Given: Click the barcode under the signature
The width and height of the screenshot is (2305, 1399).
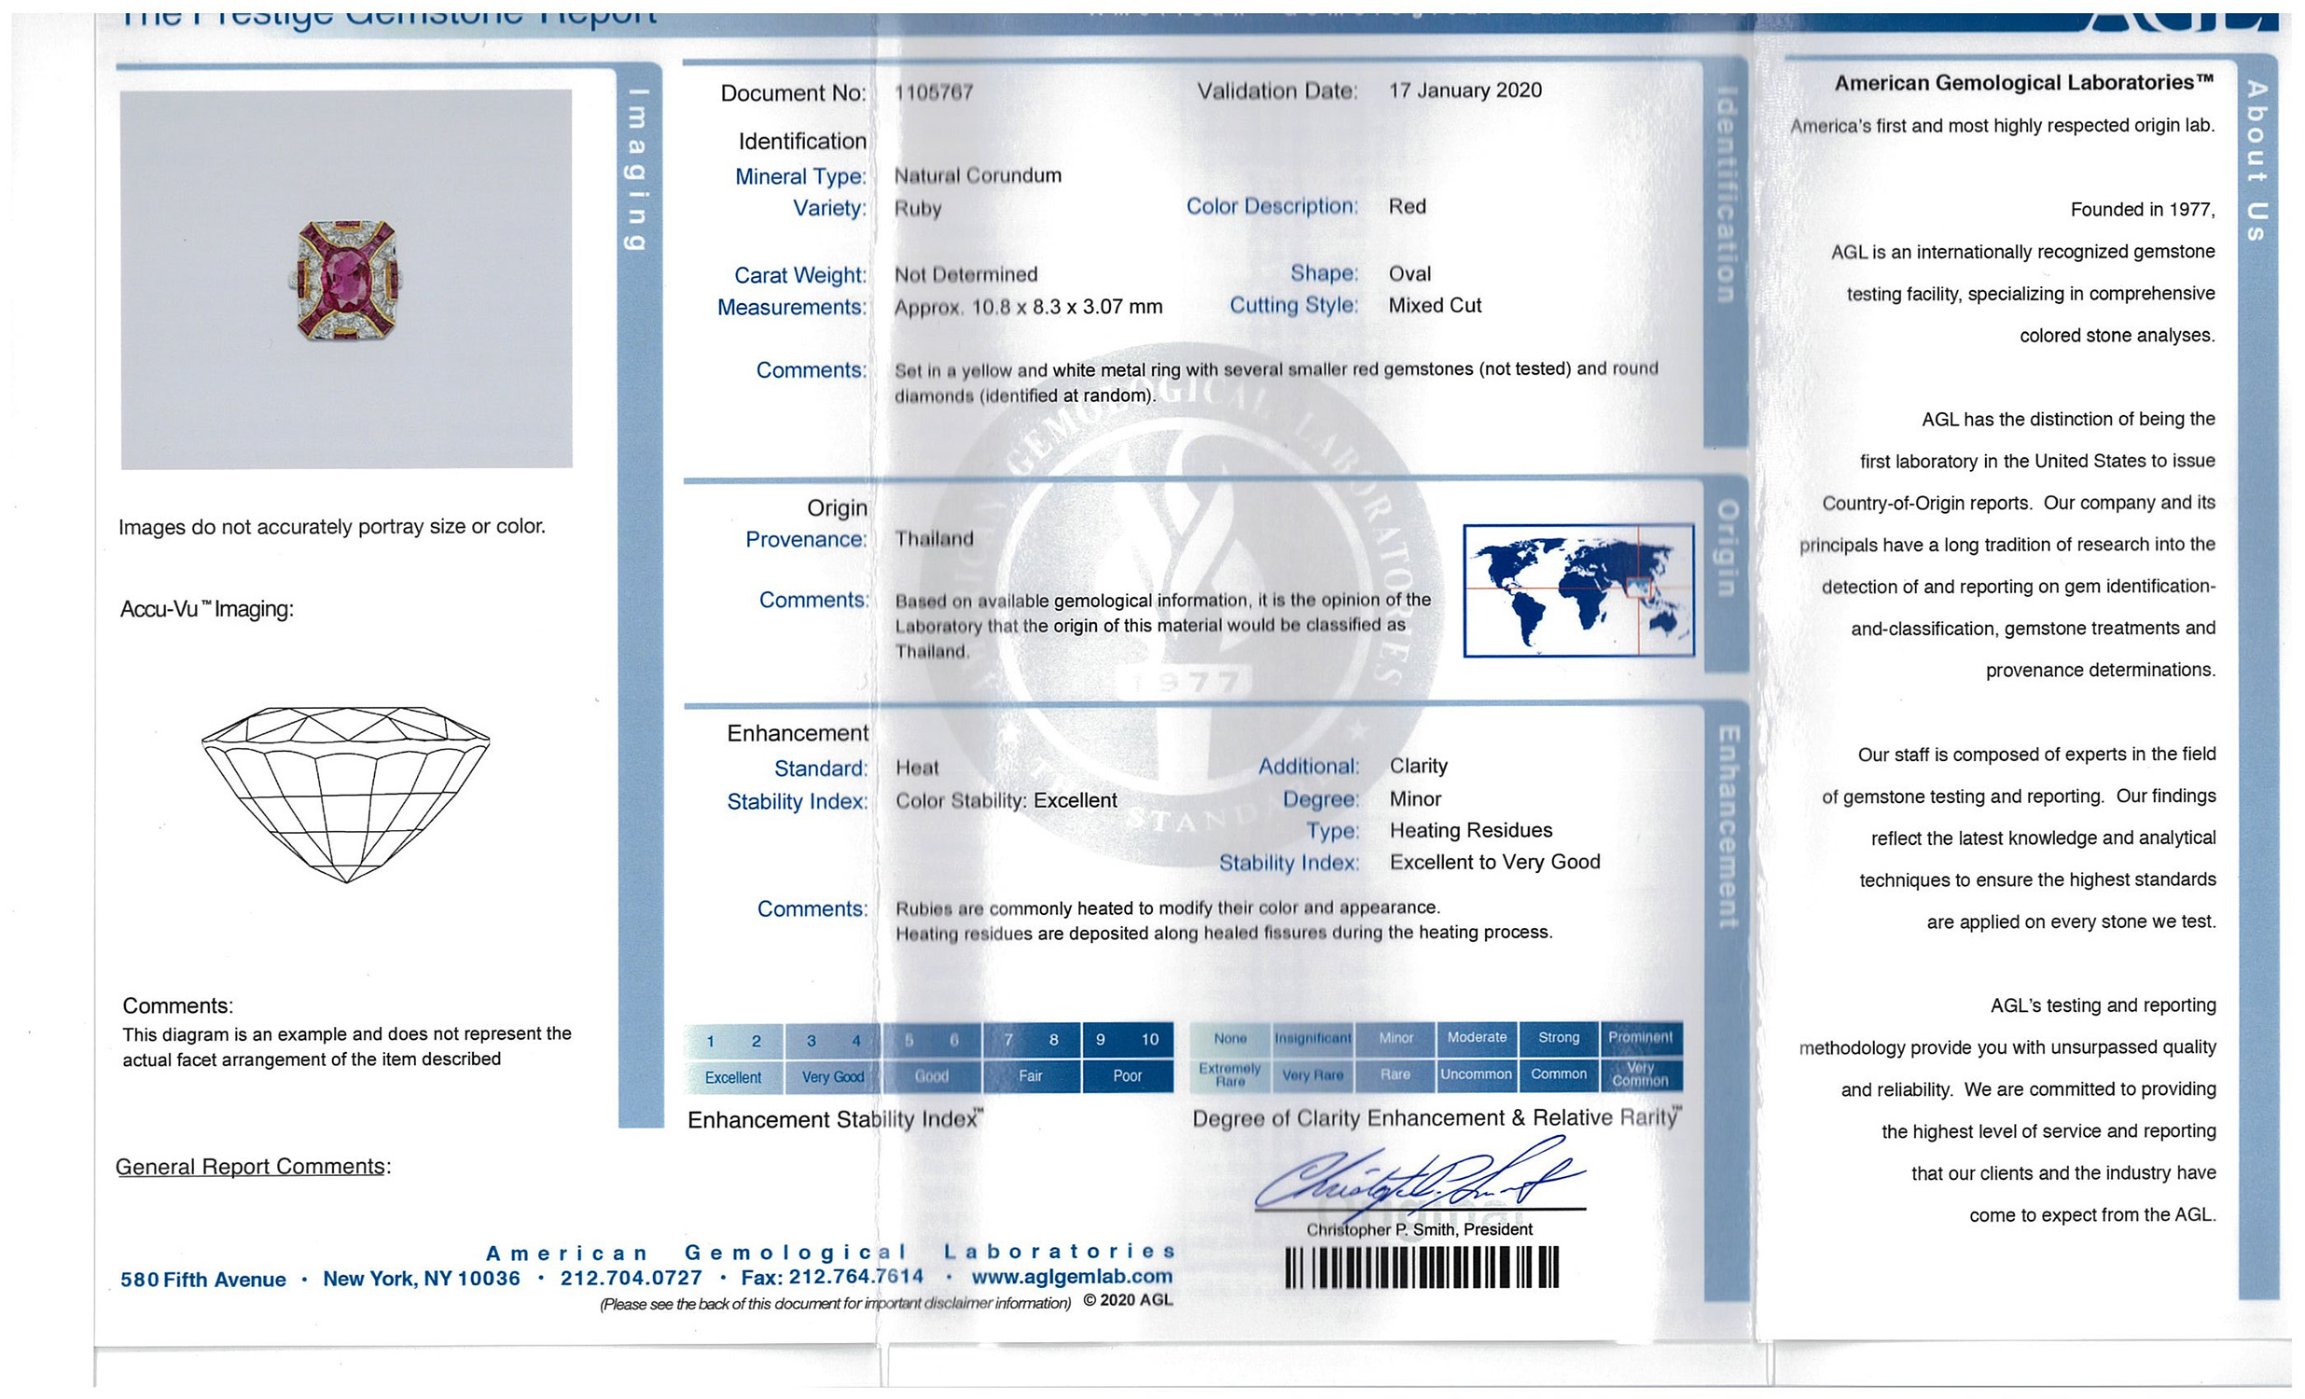Looking at the screenshot, I should pos(1421,1268).
